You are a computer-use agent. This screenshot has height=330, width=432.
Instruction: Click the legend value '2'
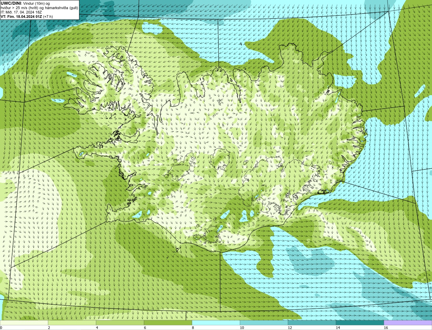[49, 328]
